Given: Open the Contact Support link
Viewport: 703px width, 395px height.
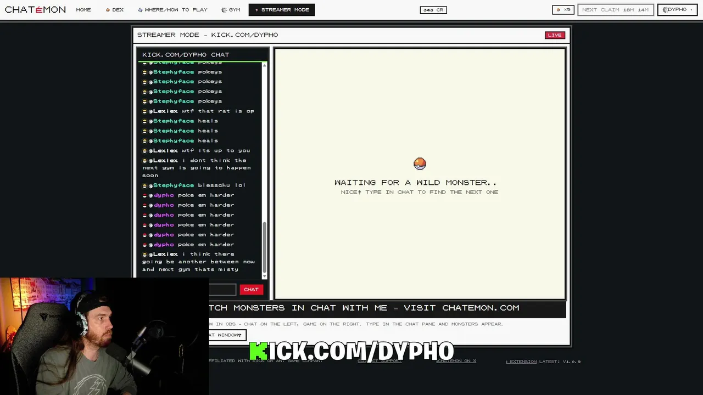Looking at the screenshot, I should tap(380, 361).
